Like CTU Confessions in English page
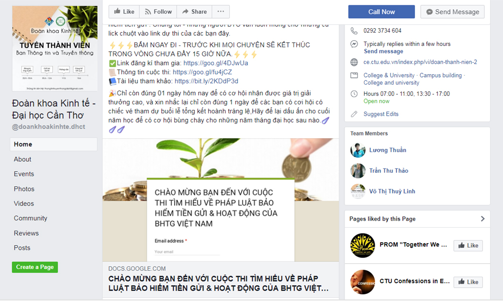503x301 pixels. (468, 282)
